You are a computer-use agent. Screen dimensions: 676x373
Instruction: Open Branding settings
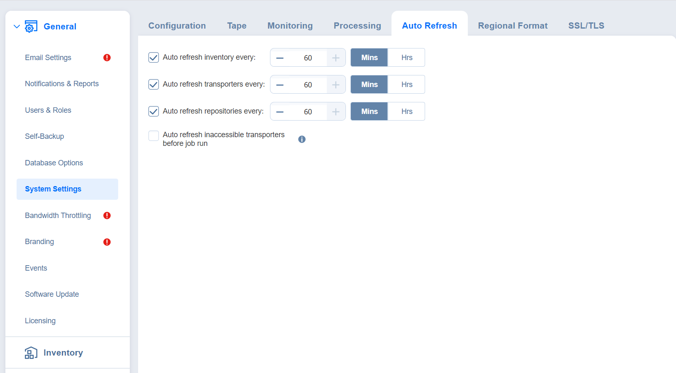39,242
